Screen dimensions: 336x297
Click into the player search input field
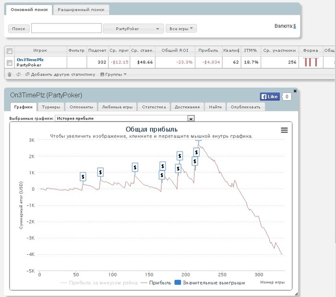pos(66,28)
